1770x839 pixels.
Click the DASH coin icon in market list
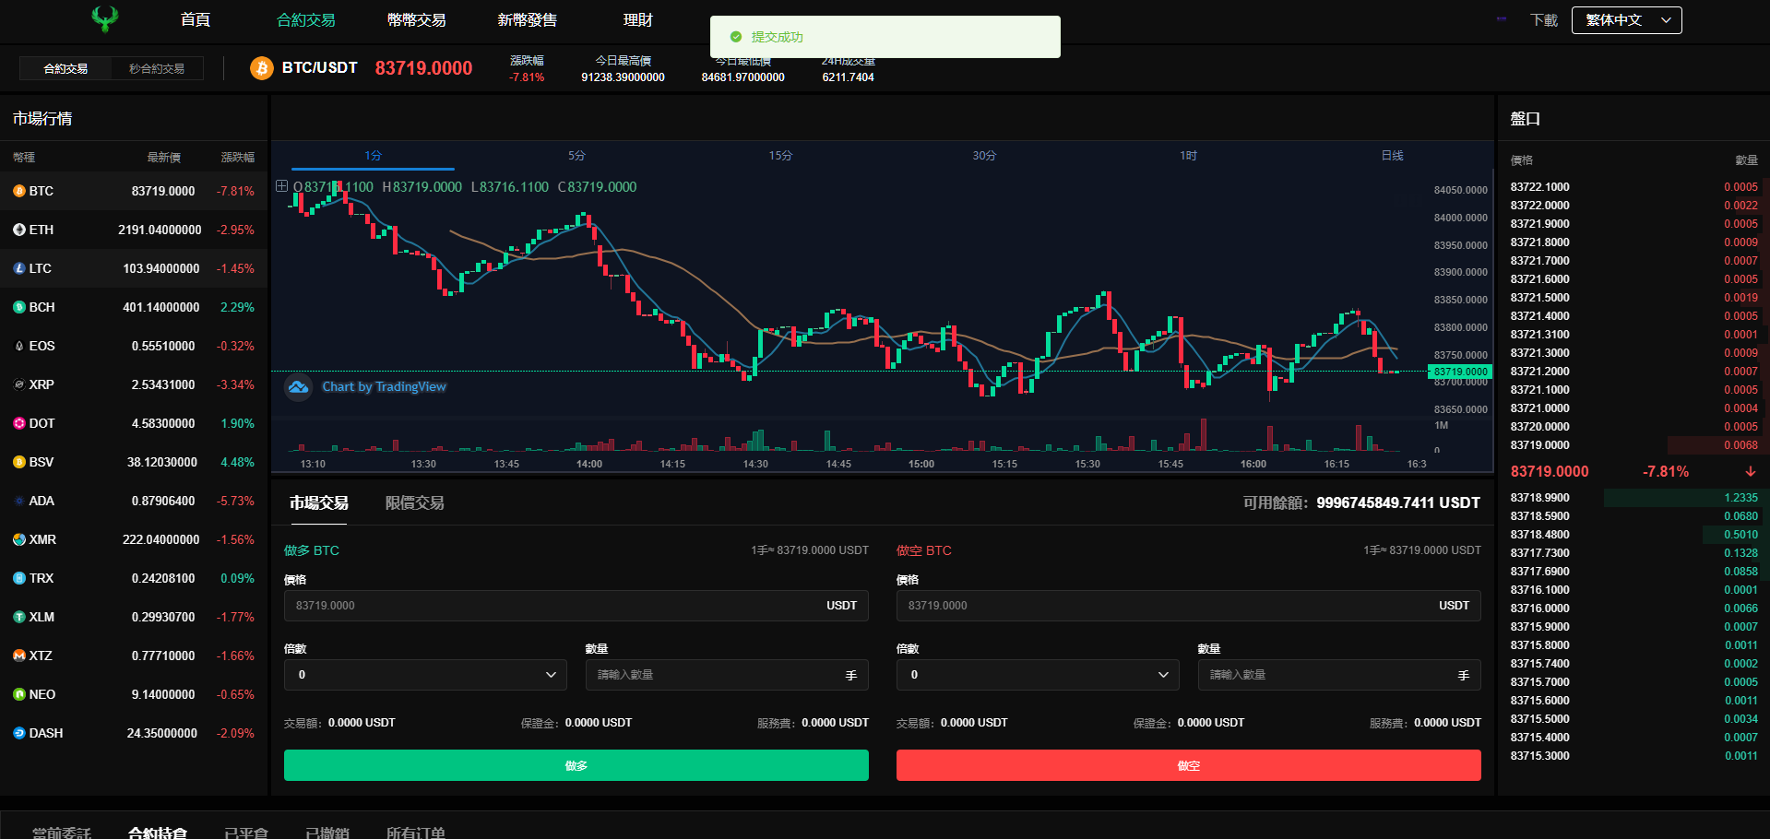(x=19, y=733)
